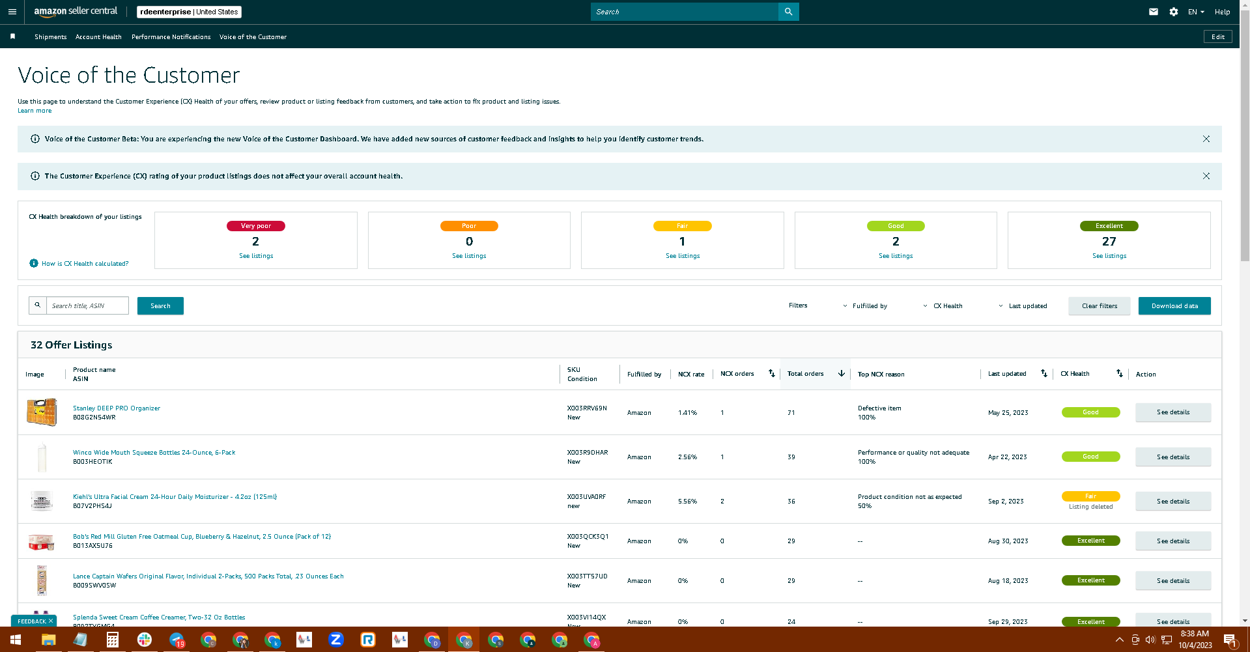
Task: Click the teal Search button
Action: 160,305
